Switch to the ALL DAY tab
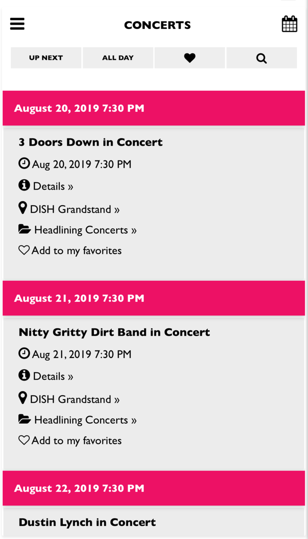 coord(118,58)
